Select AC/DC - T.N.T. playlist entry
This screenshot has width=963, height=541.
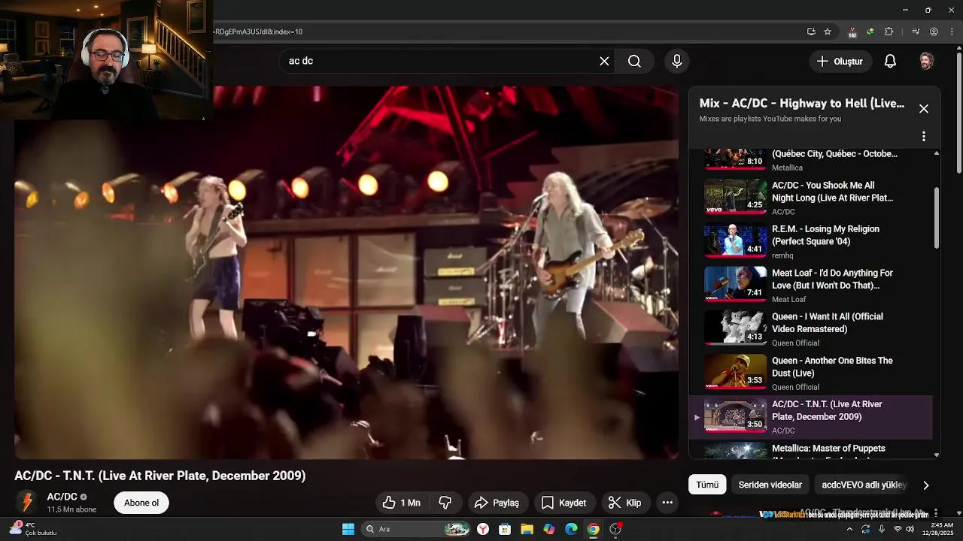click(811, 417)
